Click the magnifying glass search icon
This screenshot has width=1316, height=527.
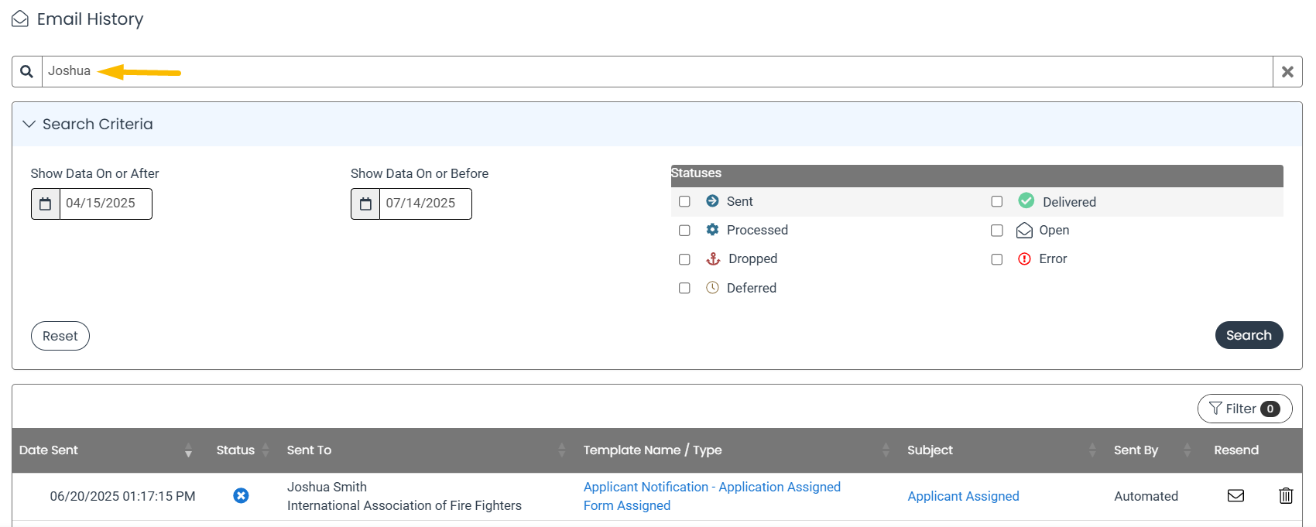[27, 71]
